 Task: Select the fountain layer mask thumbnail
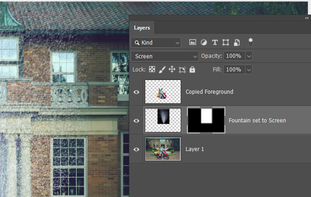point(206,120)
